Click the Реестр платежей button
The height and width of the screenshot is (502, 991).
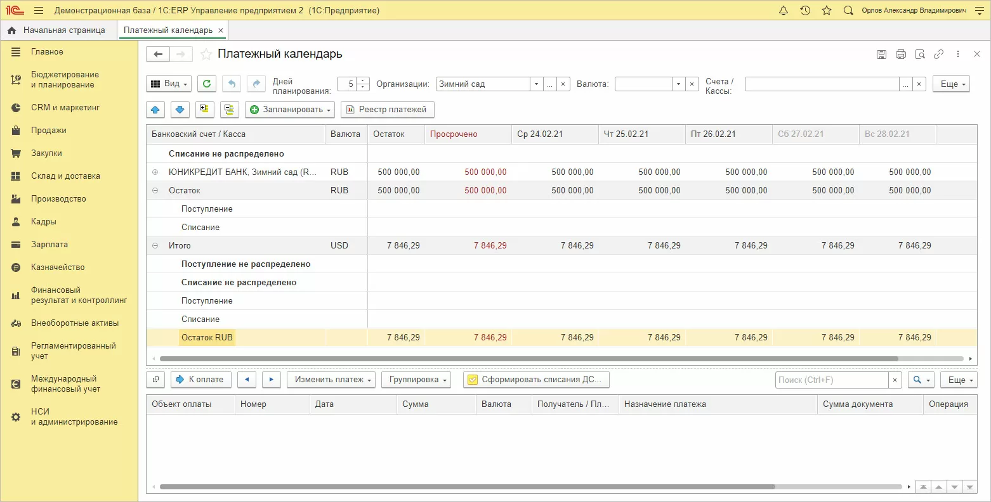[387, 110]
